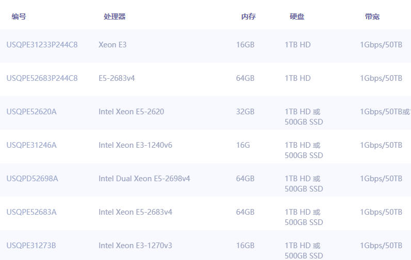
Task: Click the 编号 column header
Action: coord(19,16)
